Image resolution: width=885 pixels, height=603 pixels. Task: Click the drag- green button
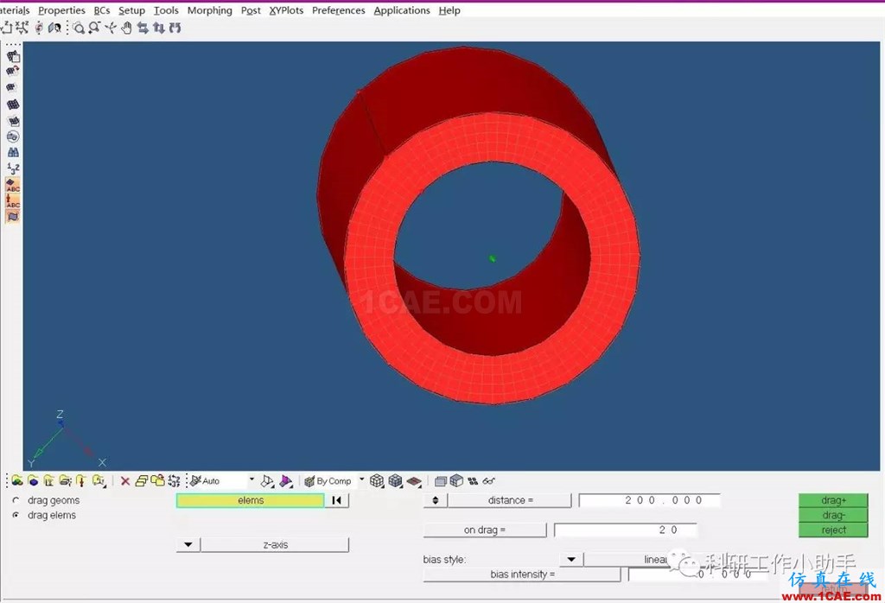point(833,515)
